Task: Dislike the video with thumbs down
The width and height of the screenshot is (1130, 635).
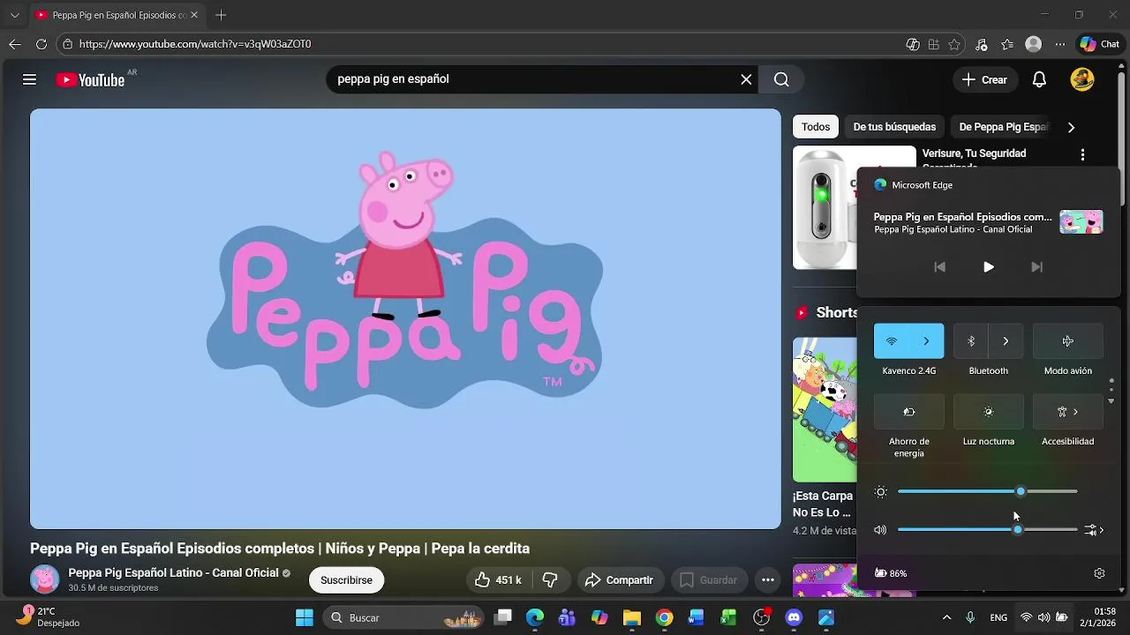Action: [x=550, y=580]
